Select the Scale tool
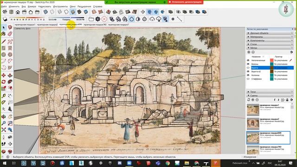Viewport: 297px width, 167px height. point(4,88)
